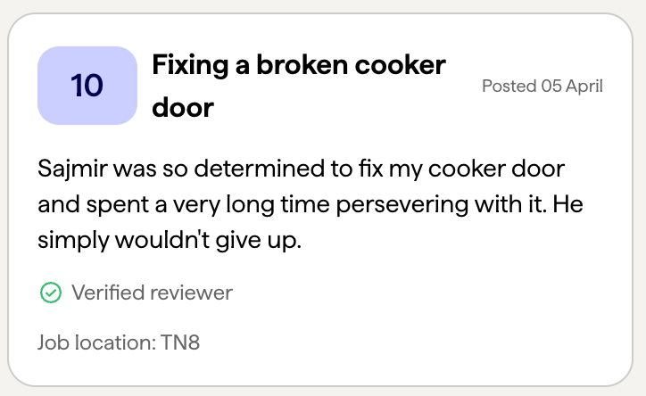646x396 pixels.
Task: Click the word 'door' in the title's second line
Action: tap(183, 108)
